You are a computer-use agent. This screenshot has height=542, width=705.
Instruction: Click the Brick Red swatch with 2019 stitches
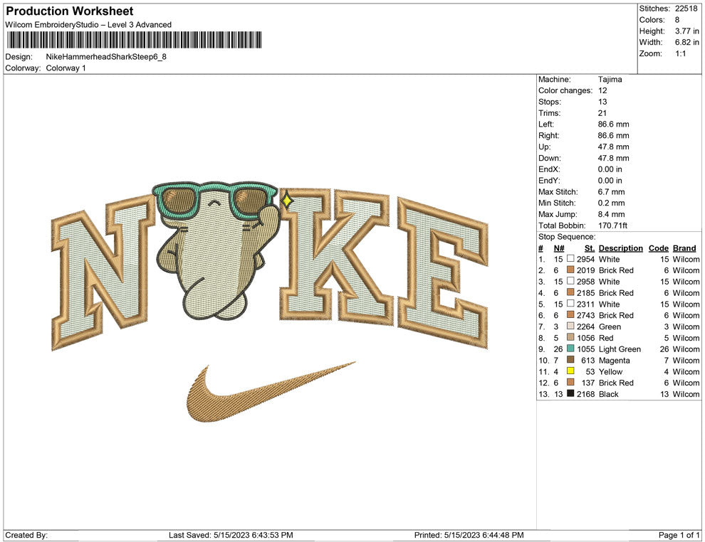[x=570, y=270]
